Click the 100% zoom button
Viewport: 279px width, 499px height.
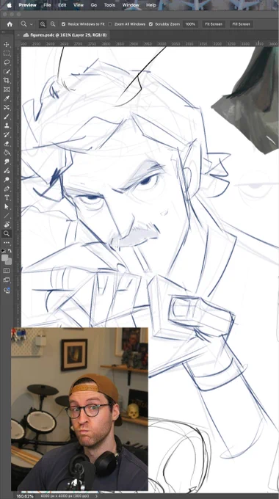click(x=190, y=24)
